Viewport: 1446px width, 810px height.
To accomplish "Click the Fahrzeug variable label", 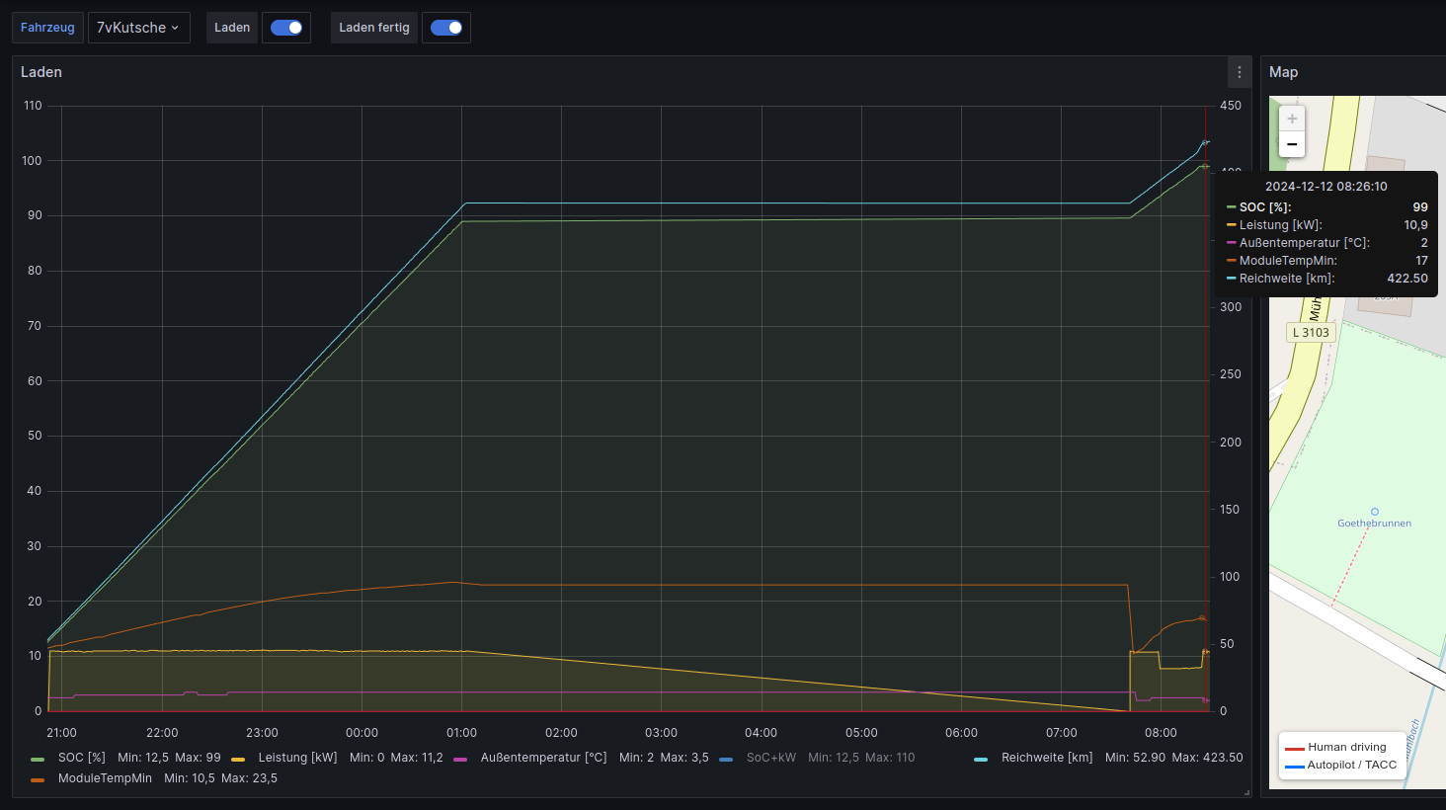I will [47, 28].
